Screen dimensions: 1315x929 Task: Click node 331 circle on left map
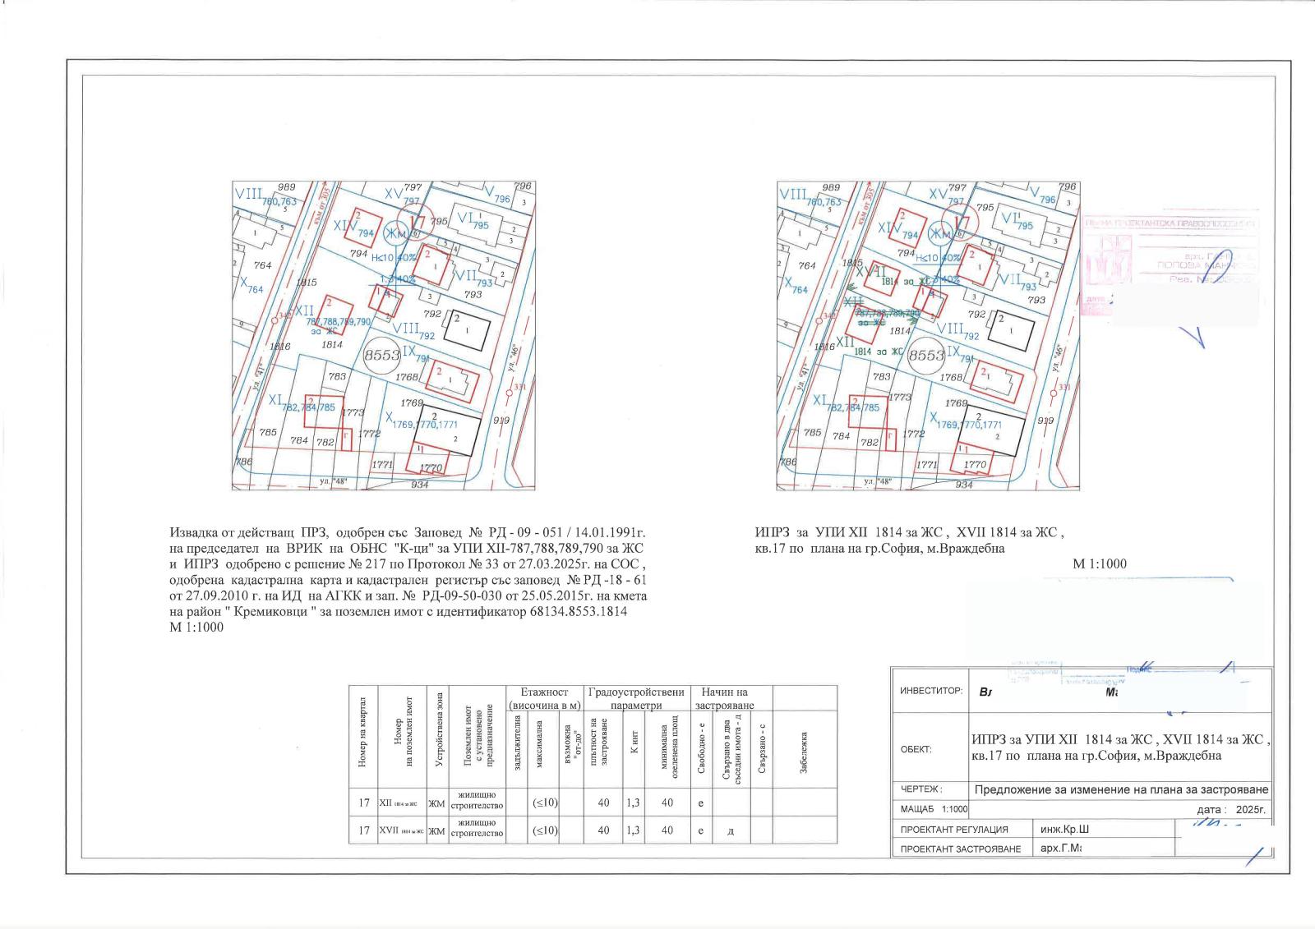509,393
